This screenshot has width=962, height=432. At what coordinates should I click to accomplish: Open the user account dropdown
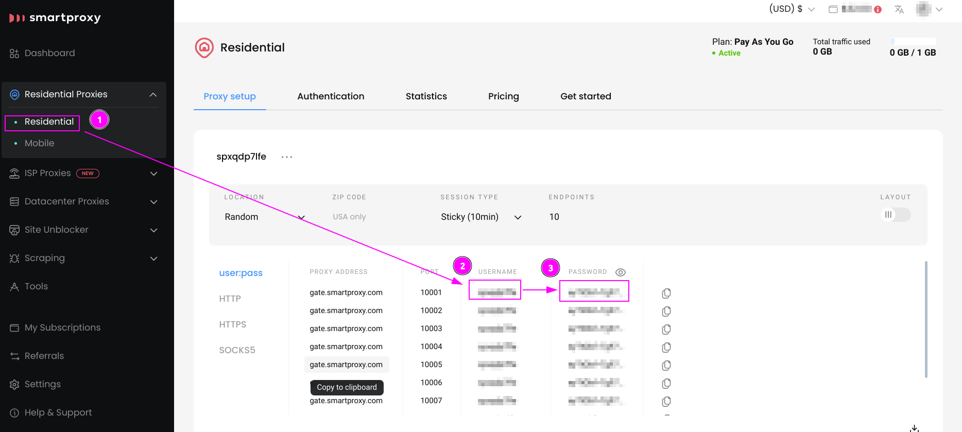pos(930,9)
